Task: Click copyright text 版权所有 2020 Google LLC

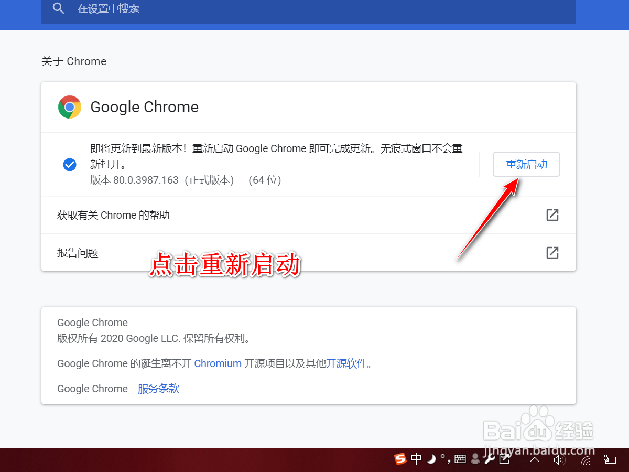Action: click(x=119, y=338)
